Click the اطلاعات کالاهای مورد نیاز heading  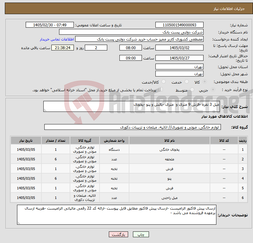tap(224, 116)
